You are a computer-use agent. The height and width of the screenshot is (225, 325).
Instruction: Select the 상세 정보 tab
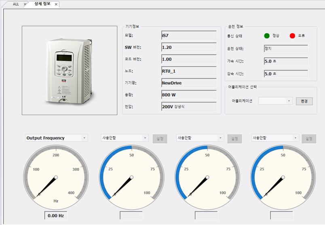tap(42, 4)
